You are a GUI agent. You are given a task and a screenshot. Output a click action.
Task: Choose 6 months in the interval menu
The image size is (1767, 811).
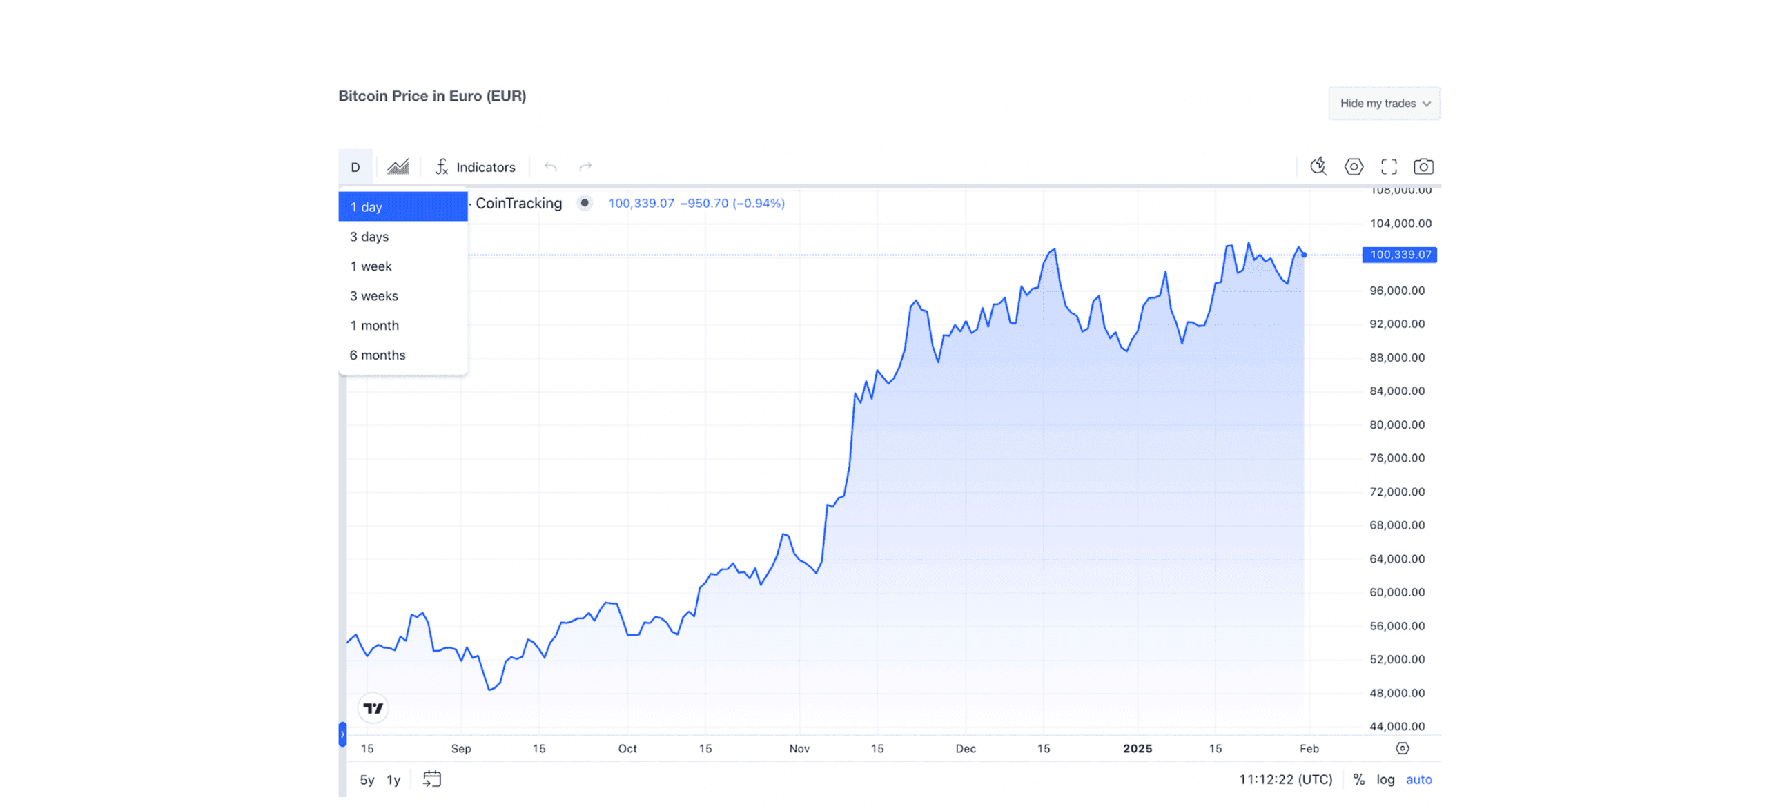[x=378, y=355]
